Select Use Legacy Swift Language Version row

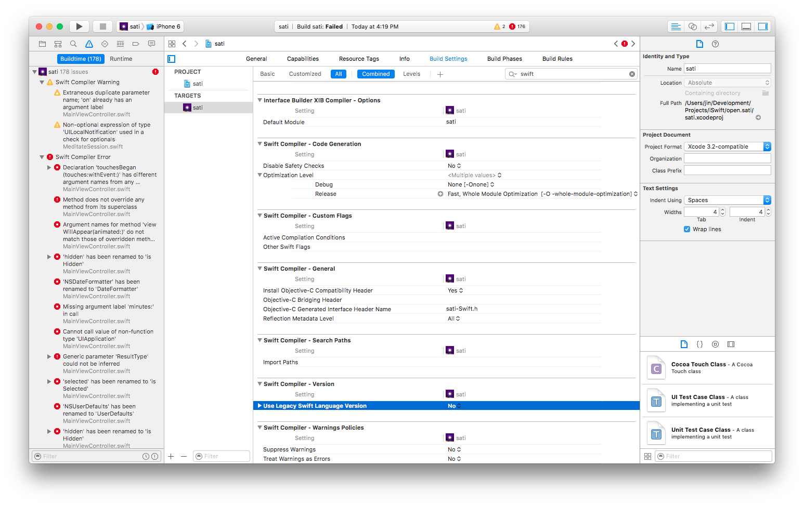(446, 406)
